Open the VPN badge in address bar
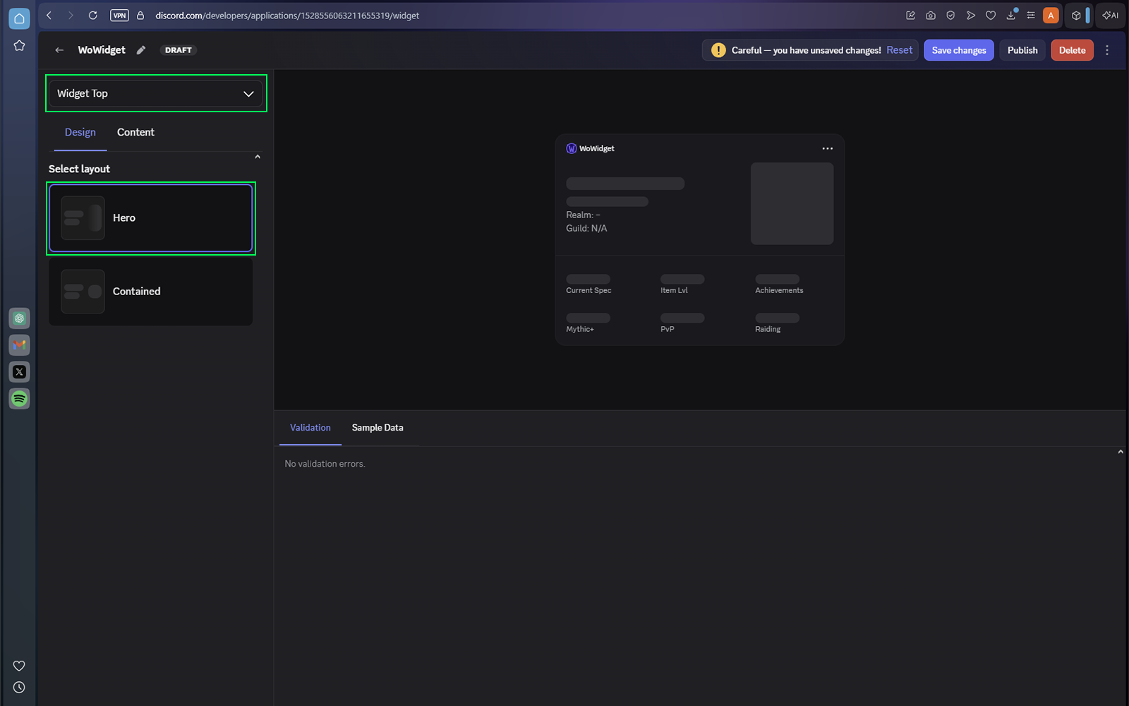 pyautogui.click(x=119, y=15)
